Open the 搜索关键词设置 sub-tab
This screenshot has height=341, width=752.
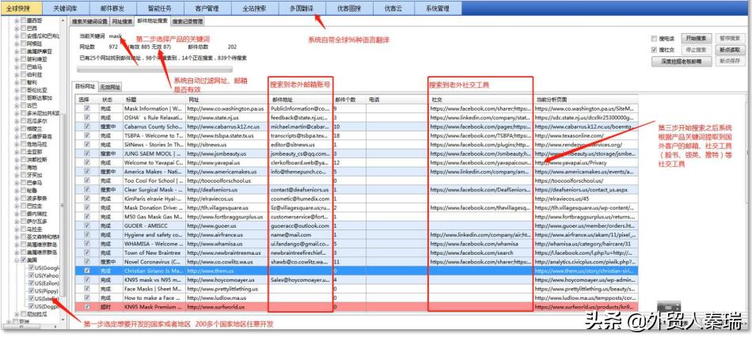coord(89,21)
